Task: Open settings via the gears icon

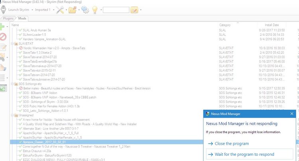Action: (85, 10)
